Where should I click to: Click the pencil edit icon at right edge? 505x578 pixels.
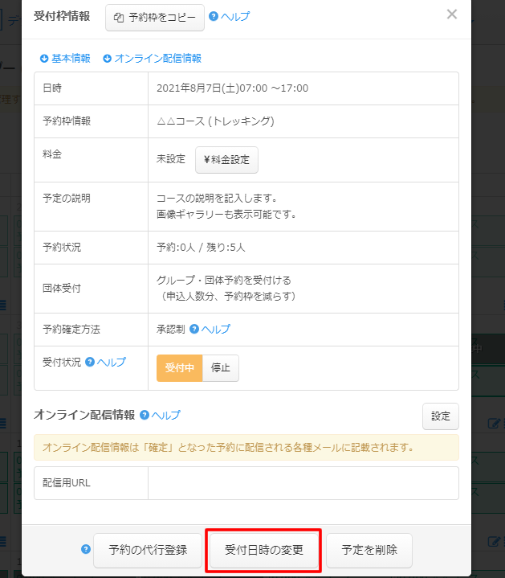pos(495,424)
